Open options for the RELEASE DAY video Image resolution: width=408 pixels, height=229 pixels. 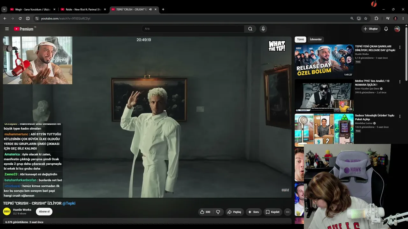pos(400,47)
